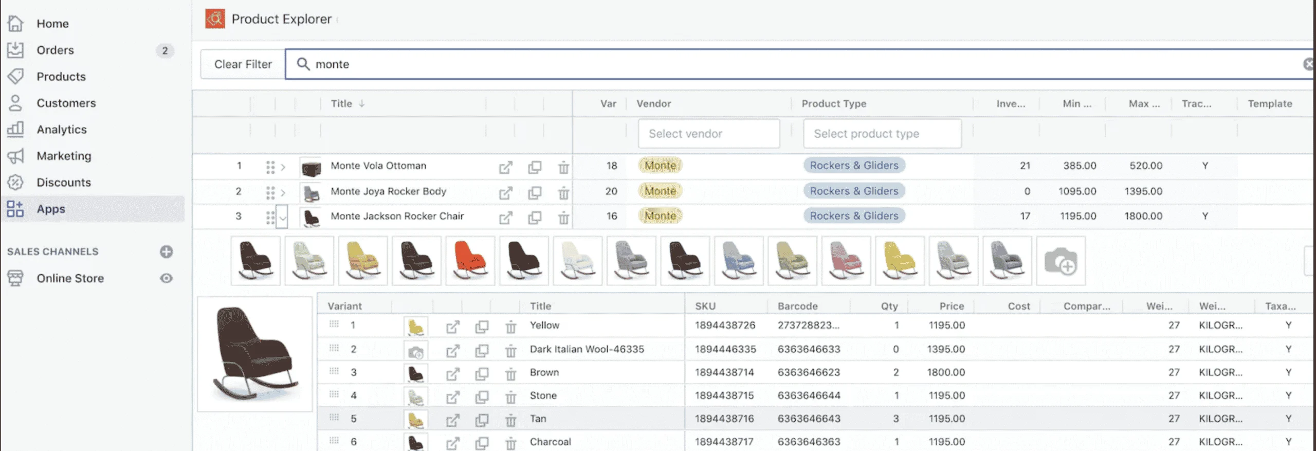Open external link for Stone variant
Image resolution: width=1316 pixels, height=451 pixels.
click(x=452, y=397)
